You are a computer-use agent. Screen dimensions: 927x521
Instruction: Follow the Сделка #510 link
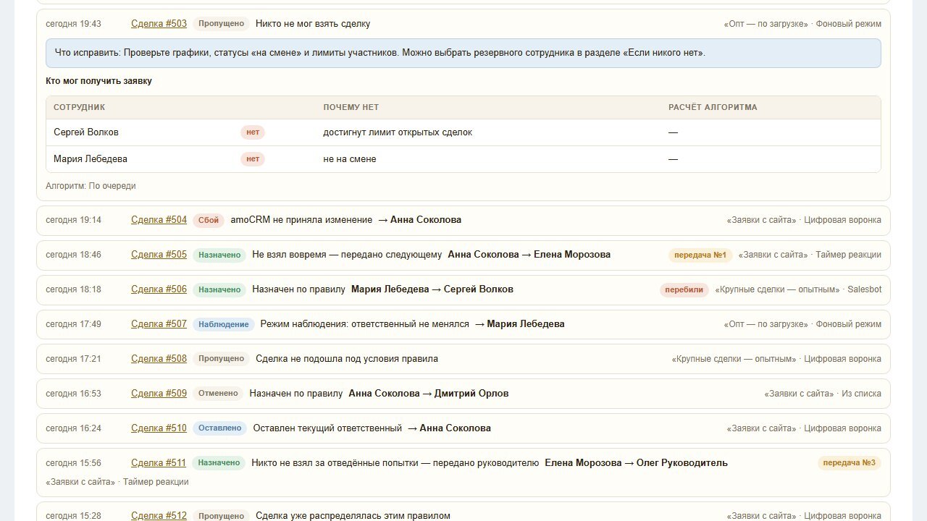(x=159, y=428)
